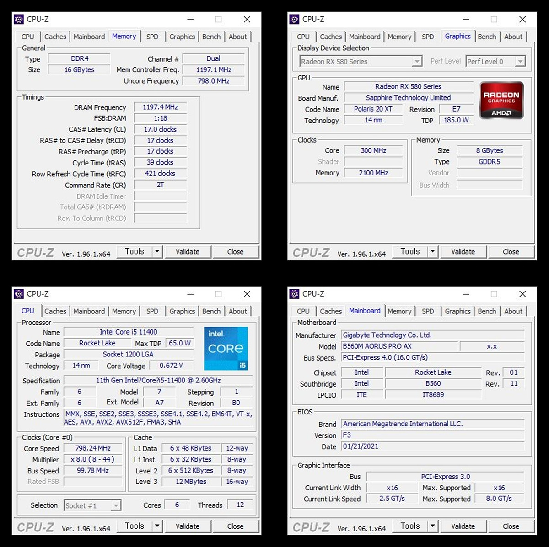Screen dimensions: 549x547
Task: Click the Intel Core i5 logo badge
Action: click(x=226, y=348)
